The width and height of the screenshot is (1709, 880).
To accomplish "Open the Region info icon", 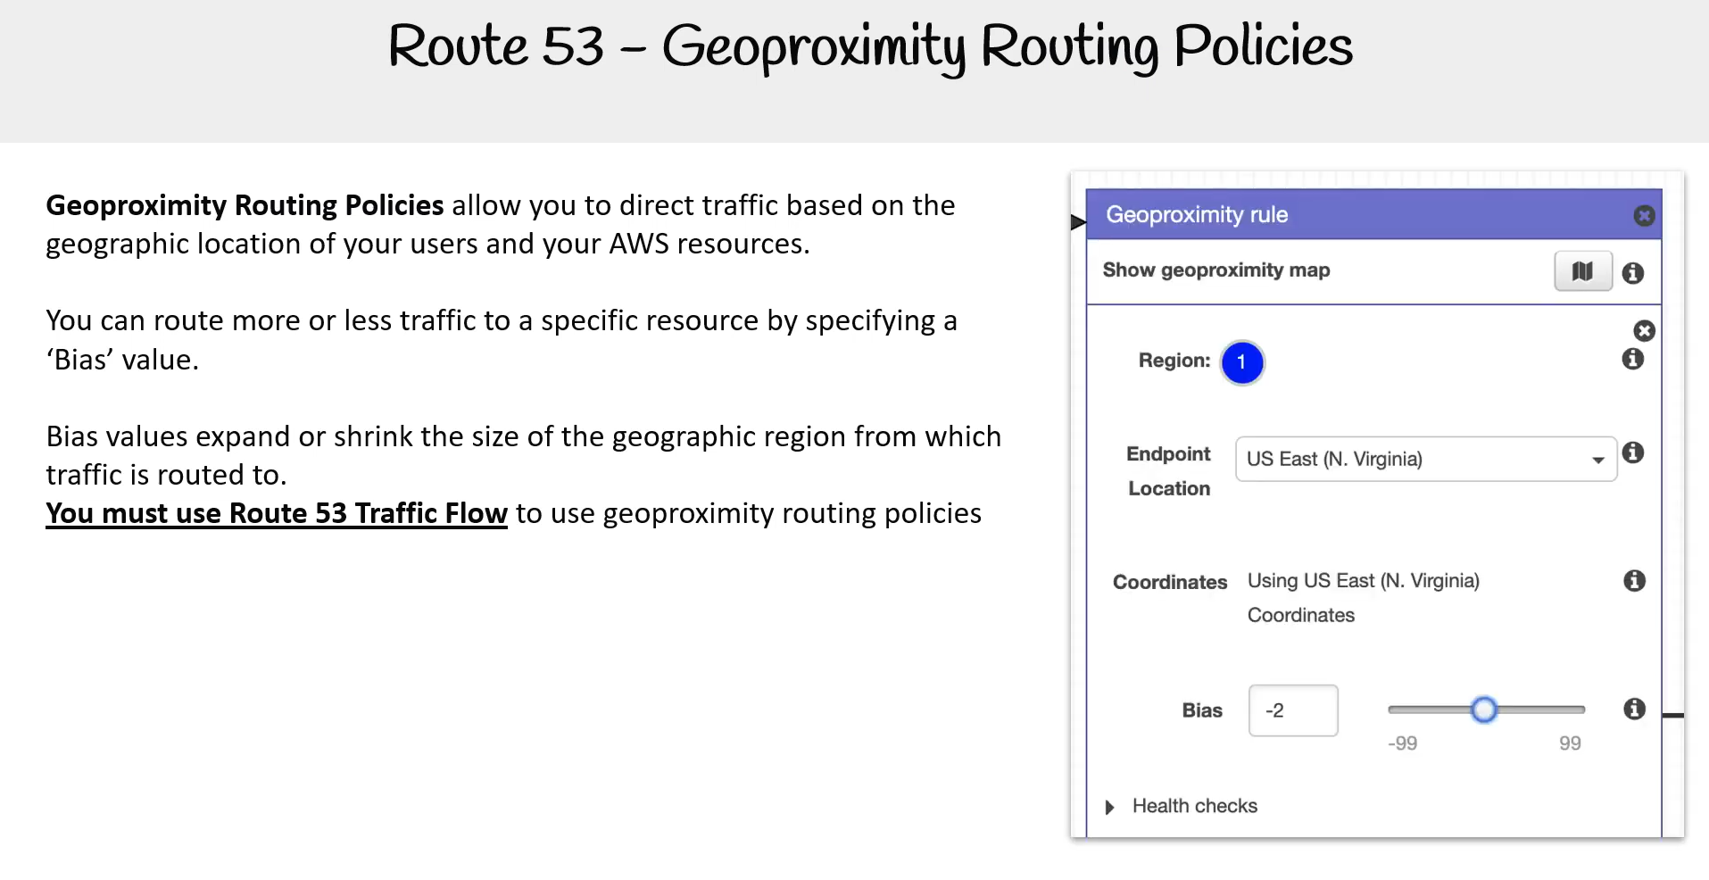I will tap(1633, 359).
